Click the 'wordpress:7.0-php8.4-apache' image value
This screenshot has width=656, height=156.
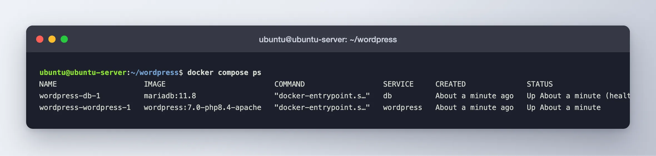[202, 107]
